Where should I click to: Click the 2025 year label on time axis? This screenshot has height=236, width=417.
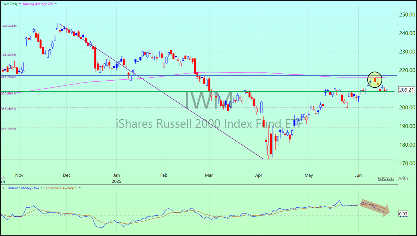pyautogui.click(x=116, y=181)
